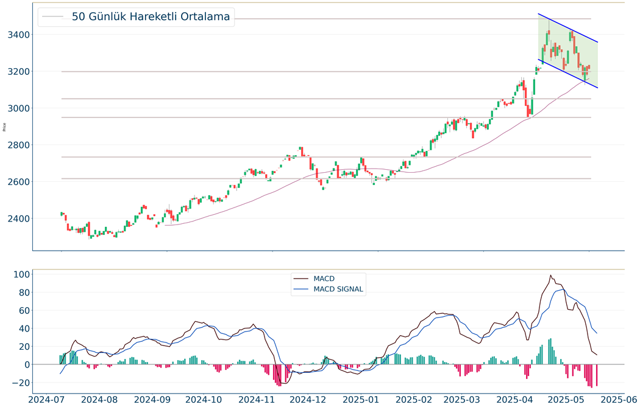Click the 50 Günlük Hareketli Ortalama legend label

[x=151, y=16]
